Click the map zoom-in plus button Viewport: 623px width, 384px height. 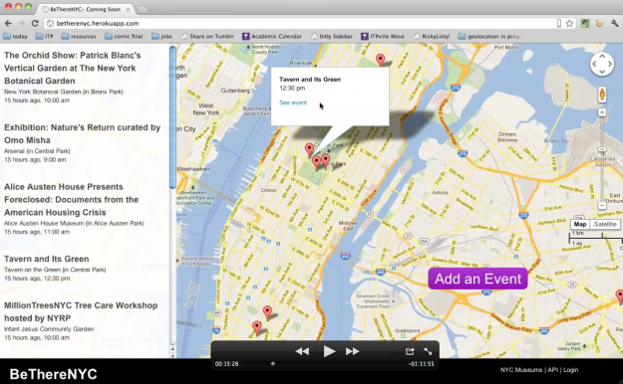(602, 112)
